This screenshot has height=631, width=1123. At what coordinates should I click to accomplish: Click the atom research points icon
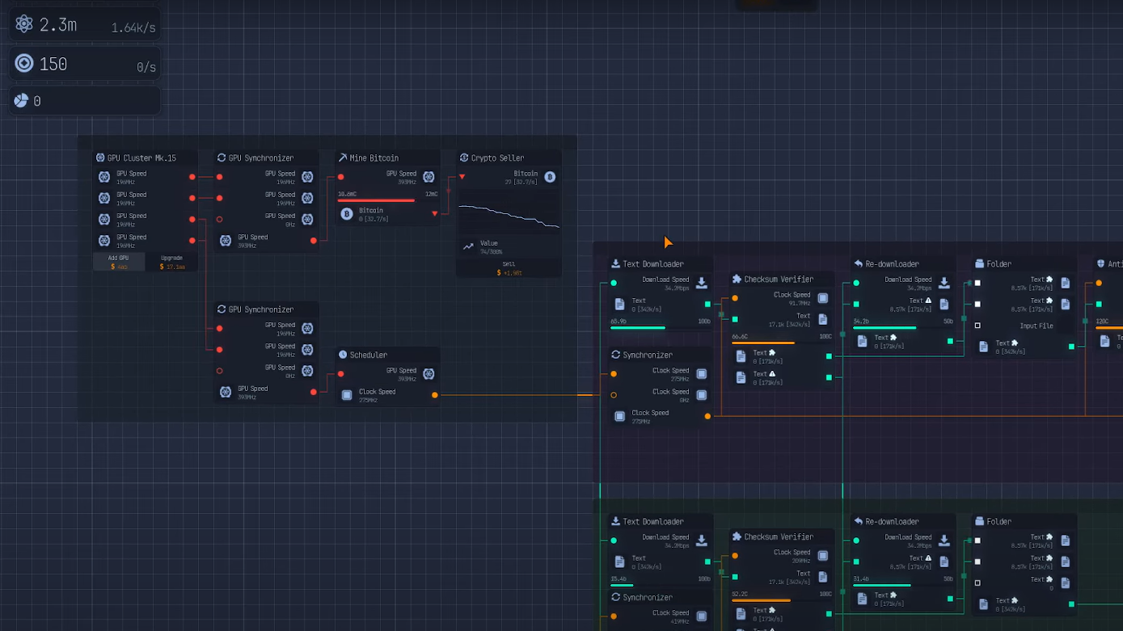pyautogui.click(x=24, y=24)
